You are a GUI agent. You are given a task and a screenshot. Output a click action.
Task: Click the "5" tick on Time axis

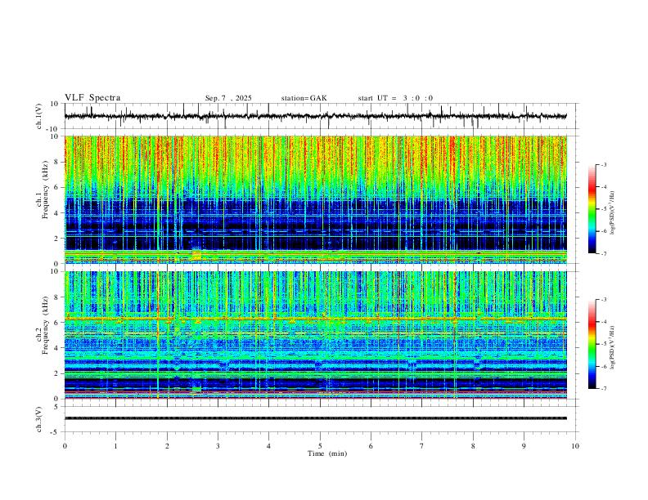point(320,446)
